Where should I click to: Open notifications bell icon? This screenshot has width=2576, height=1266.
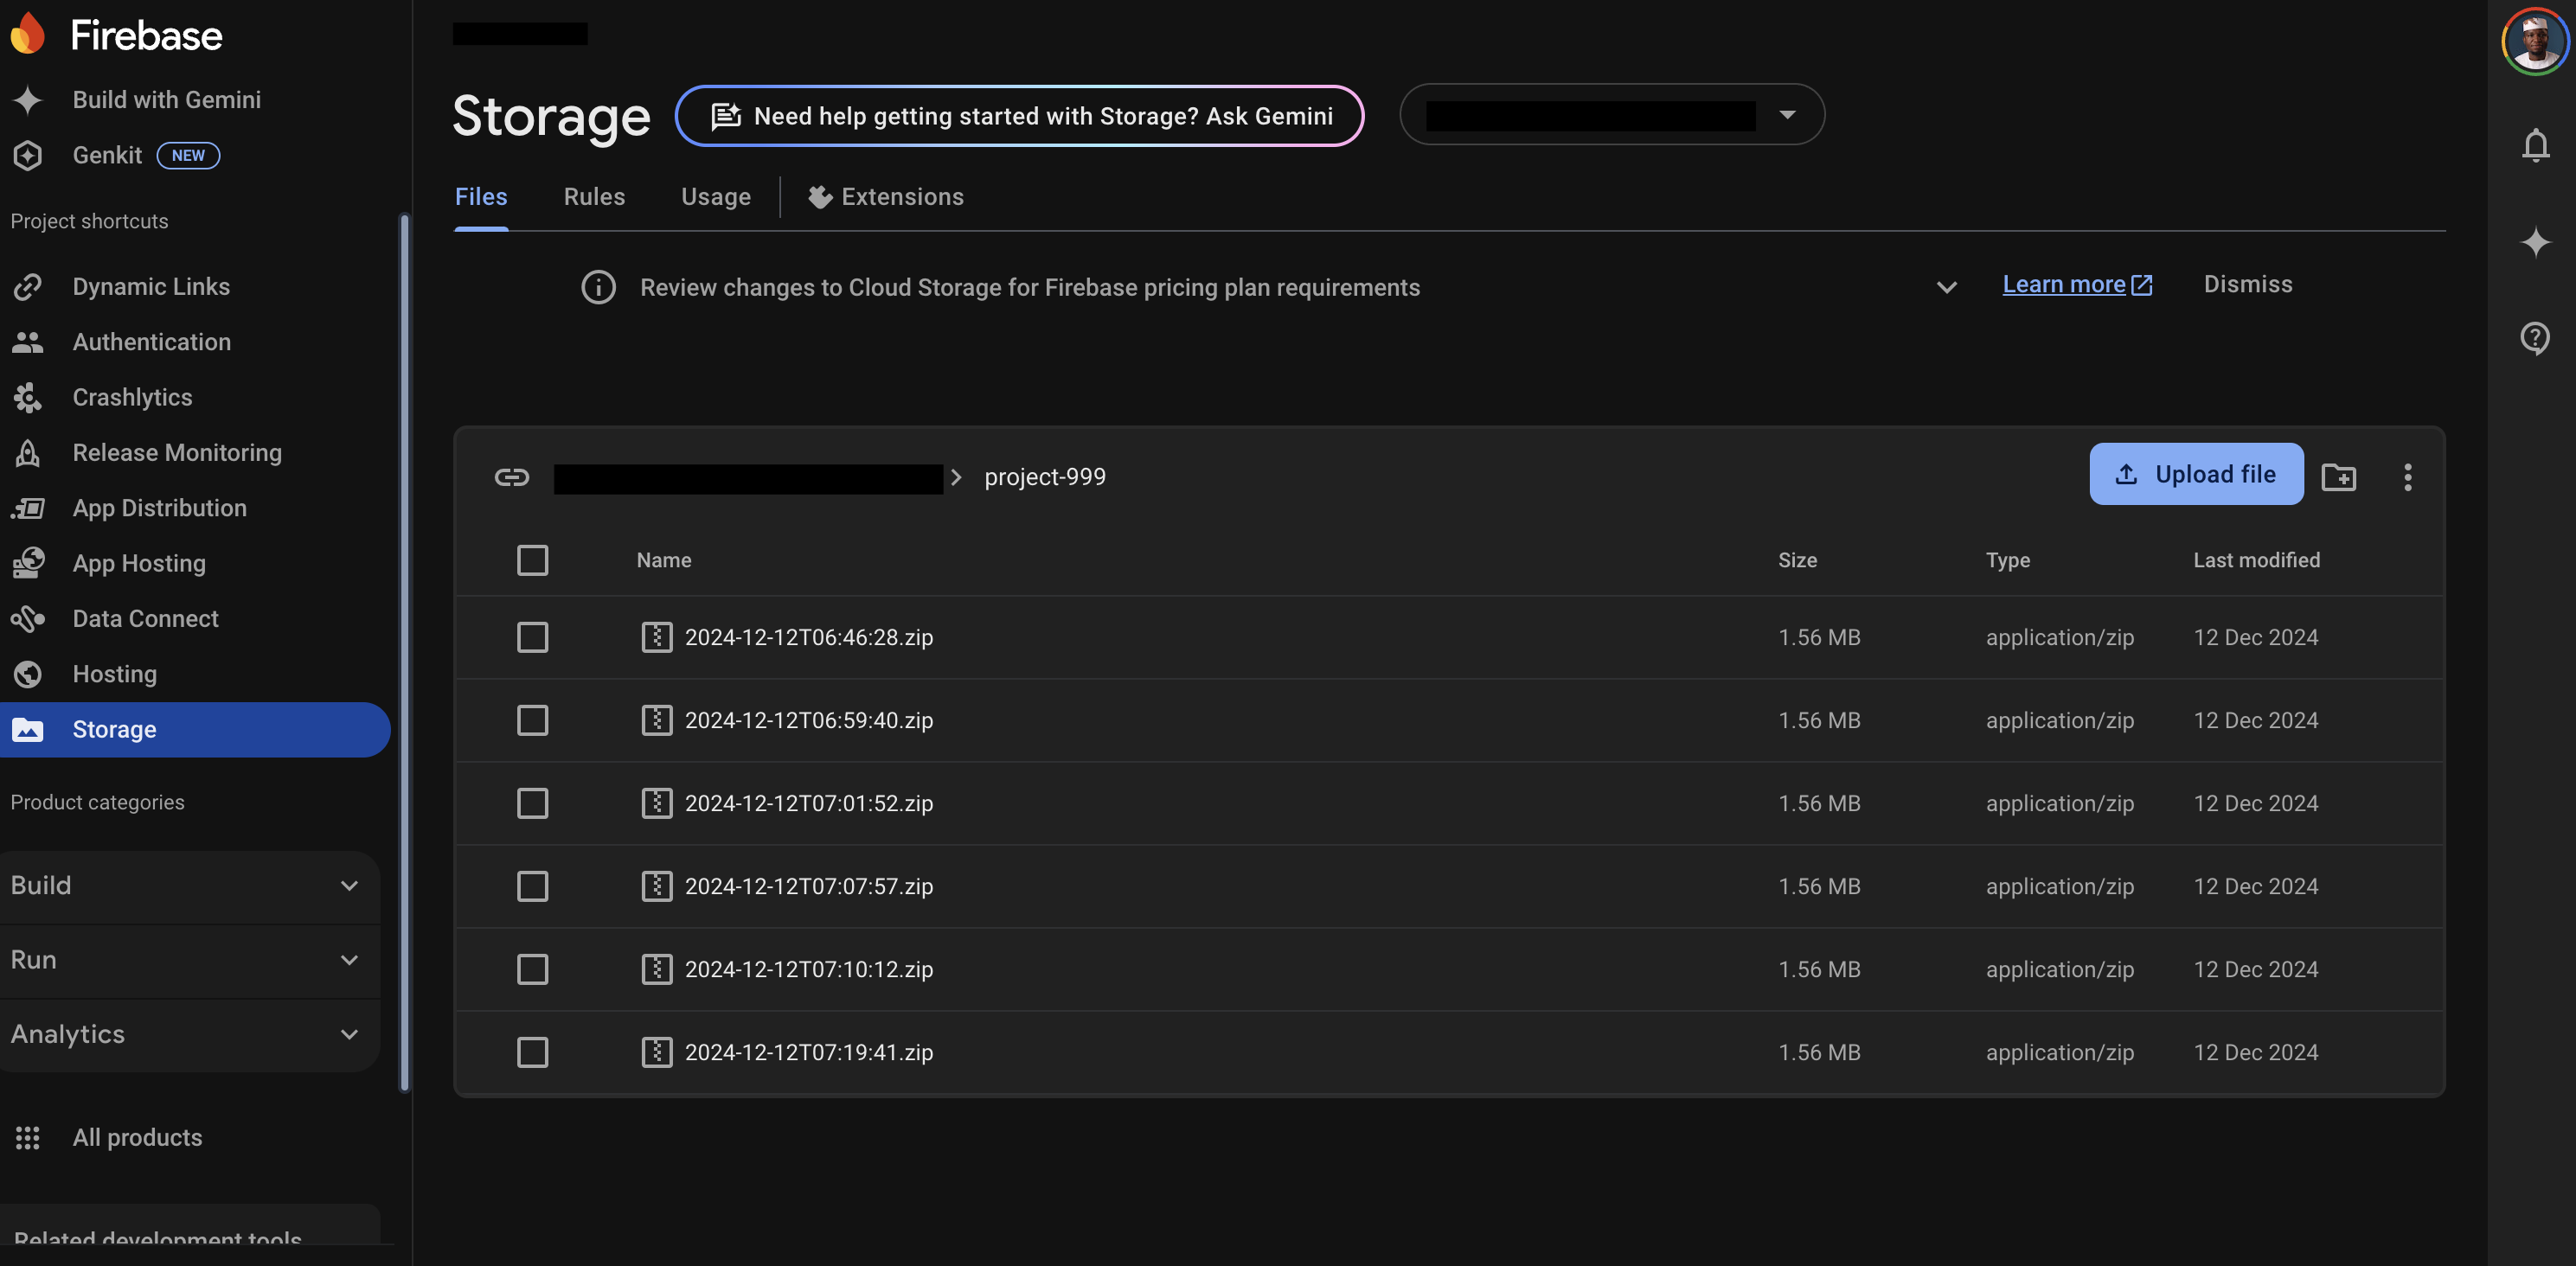[2535, 145]
